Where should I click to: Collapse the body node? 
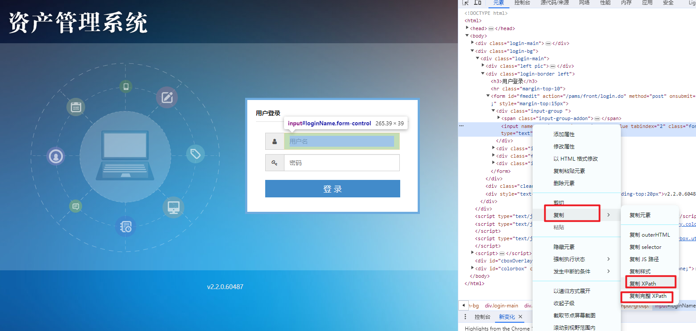point(467,35)
